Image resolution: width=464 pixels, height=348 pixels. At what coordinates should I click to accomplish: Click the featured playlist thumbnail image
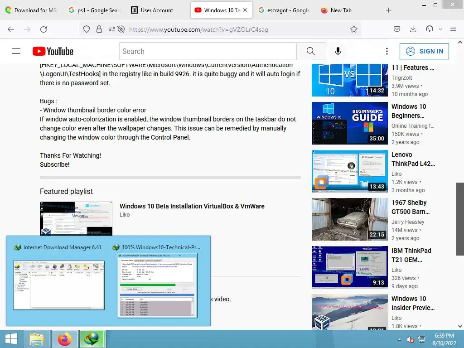tap(76, 219)
